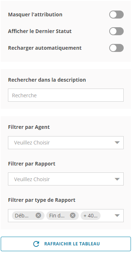Select the "Fin d..." chip label

(x=57, y=216)
